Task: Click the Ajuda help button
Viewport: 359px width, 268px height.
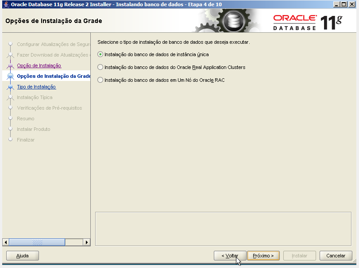Action: [23, 256]
